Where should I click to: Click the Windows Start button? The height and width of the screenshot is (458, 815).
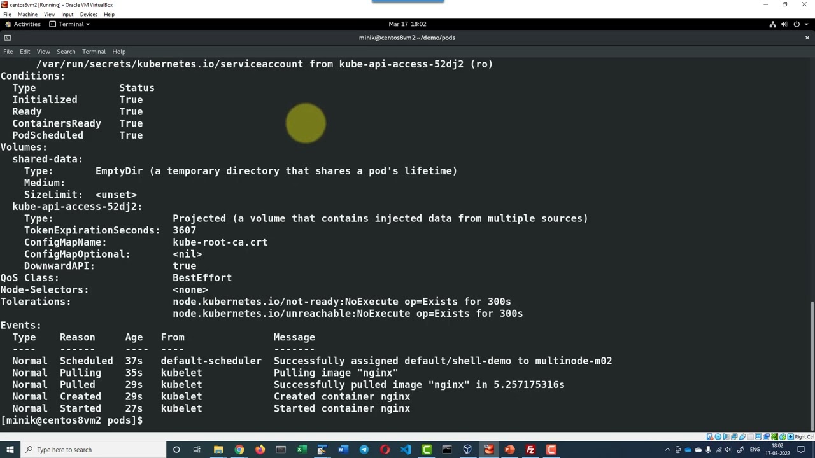pyautogui.click(x=10, y=450)
